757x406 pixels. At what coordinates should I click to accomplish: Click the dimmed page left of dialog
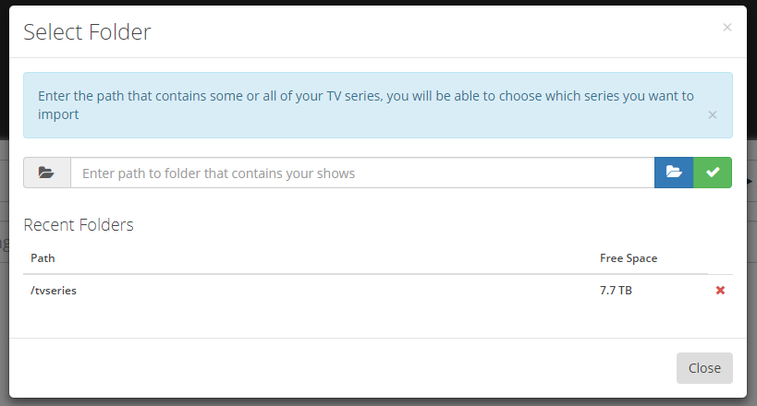coord(5,241)
